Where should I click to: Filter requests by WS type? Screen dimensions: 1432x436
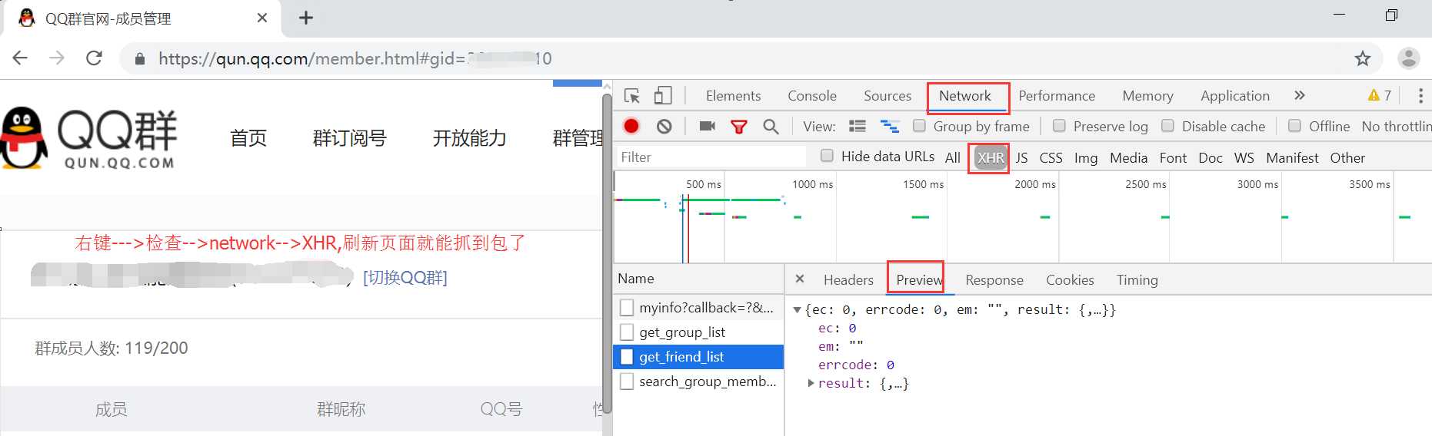tap(1244, 157)
